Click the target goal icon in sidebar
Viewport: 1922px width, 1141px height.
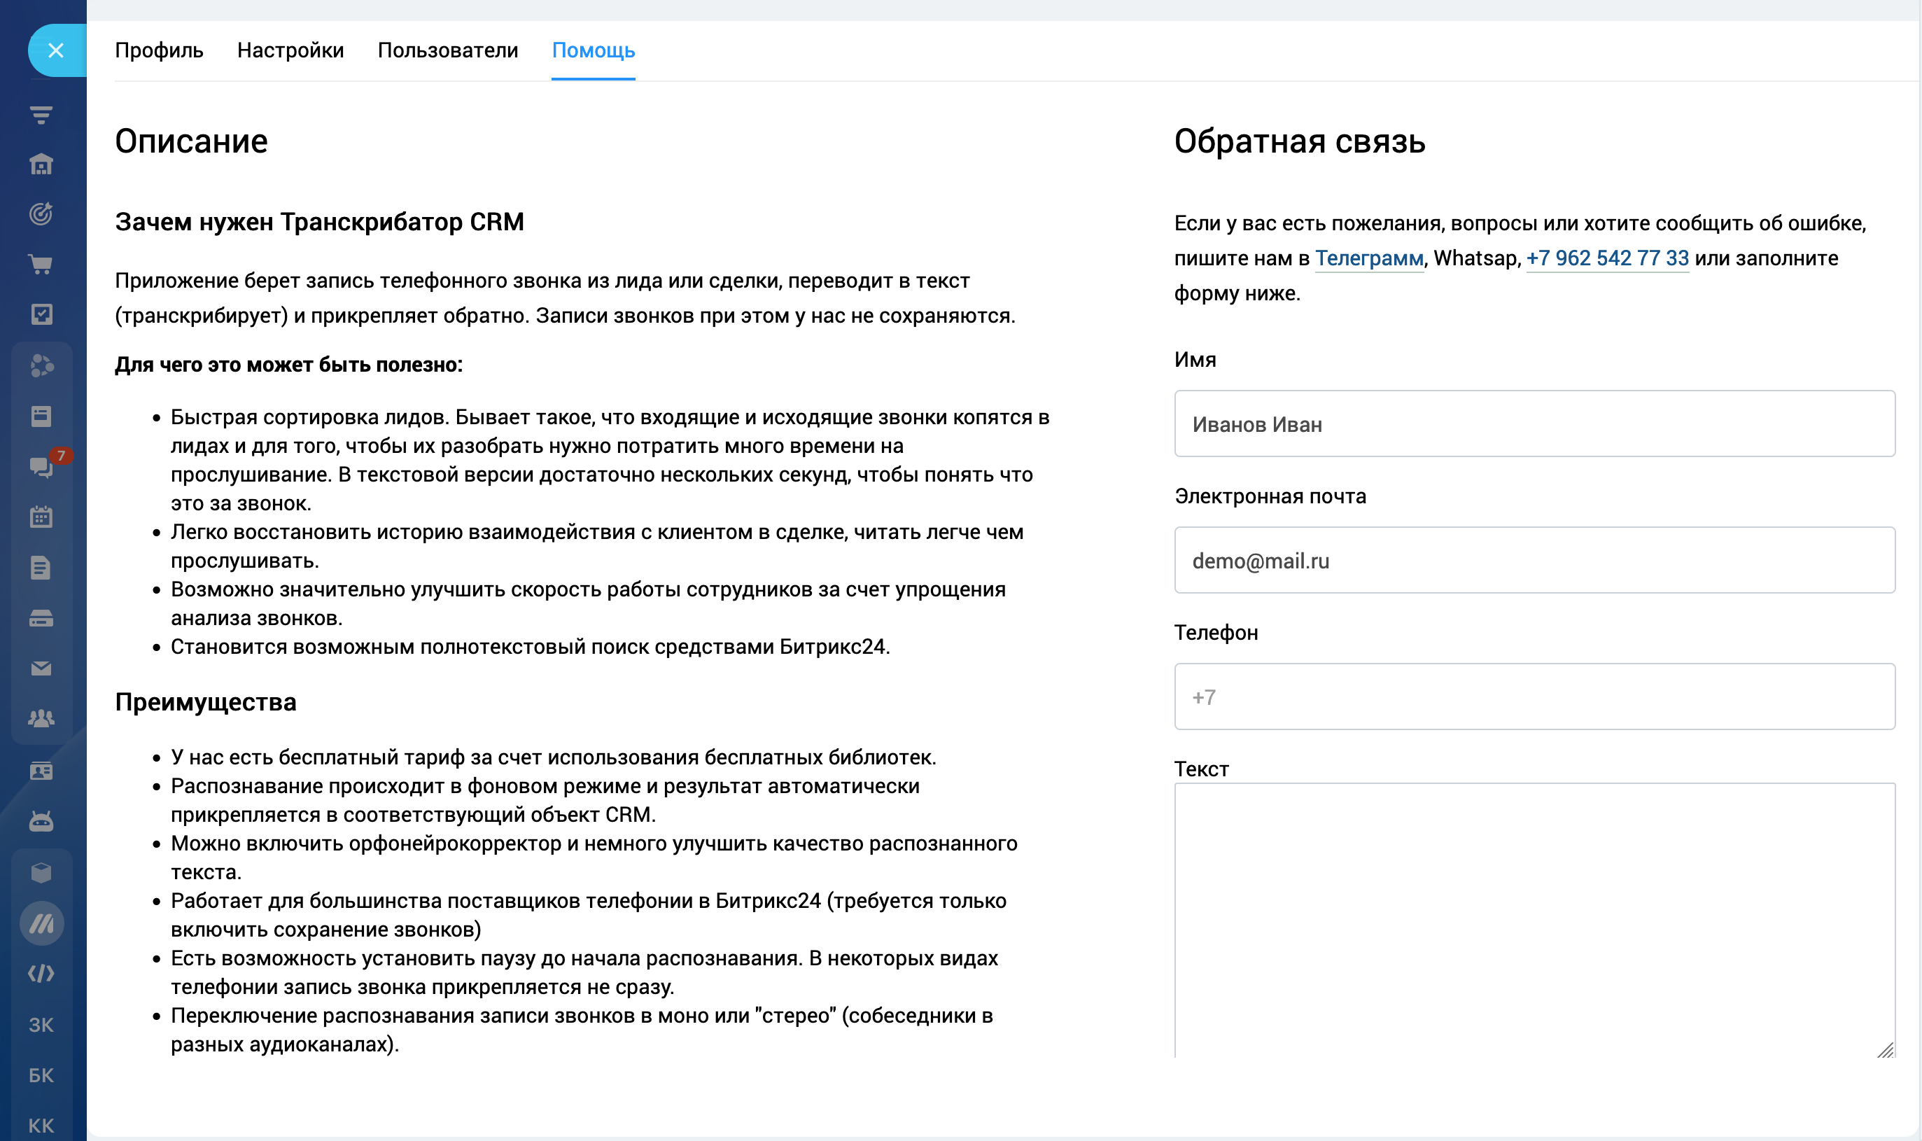tap(41, 213)
